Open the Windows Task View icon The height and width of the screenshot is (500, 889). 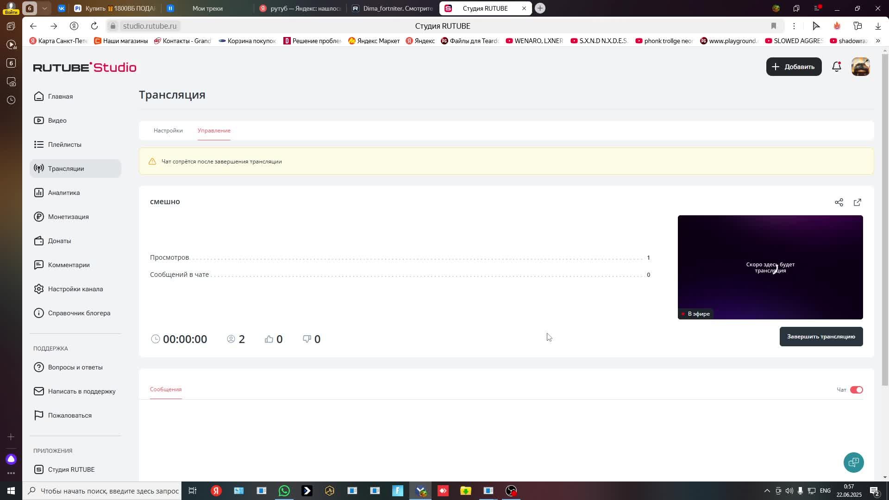click(x=193, y=491)
